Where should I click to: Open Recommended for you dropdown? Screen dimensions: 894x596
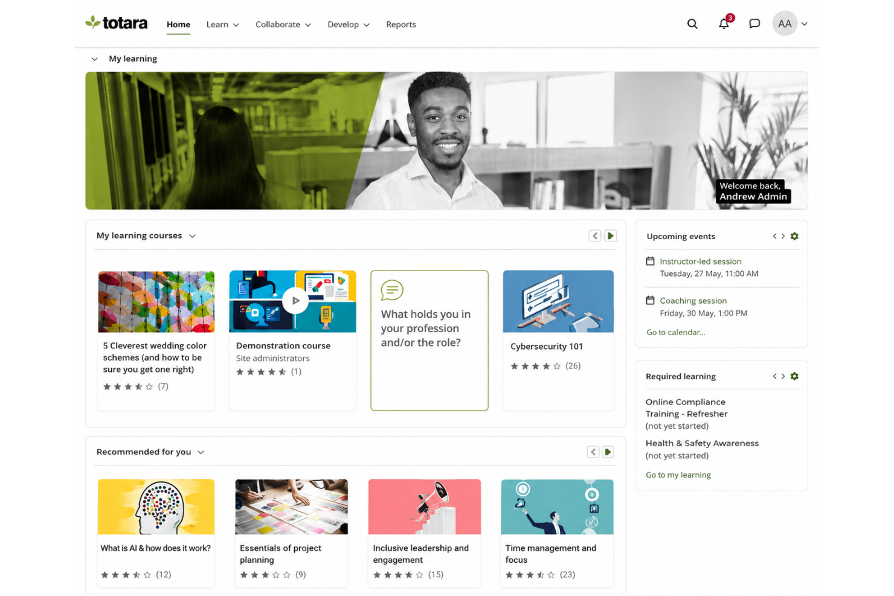click(201, 452)
